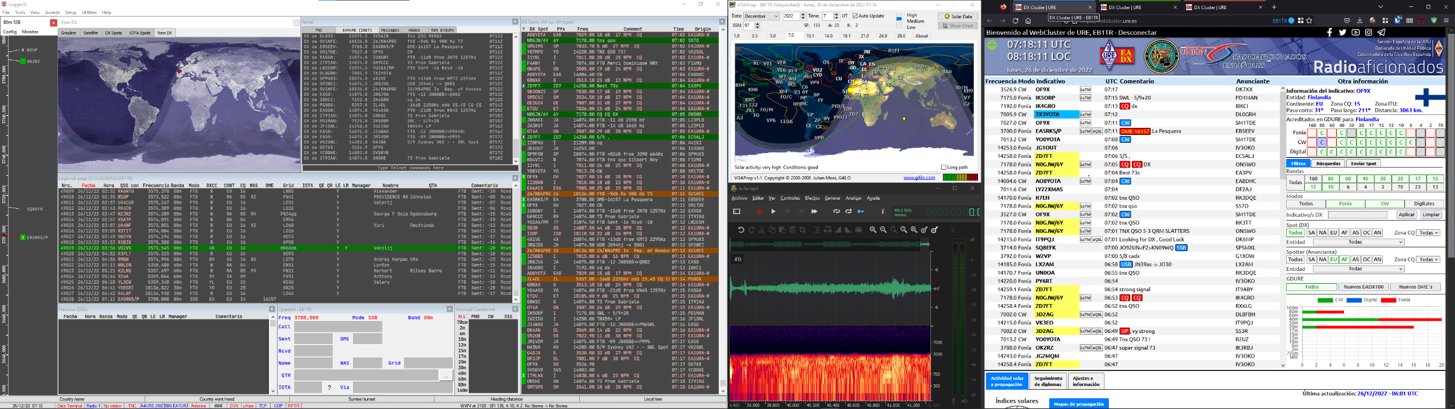
Task: Select the Búsquedas tab in WebCluster
Action: pos(1328,164)
